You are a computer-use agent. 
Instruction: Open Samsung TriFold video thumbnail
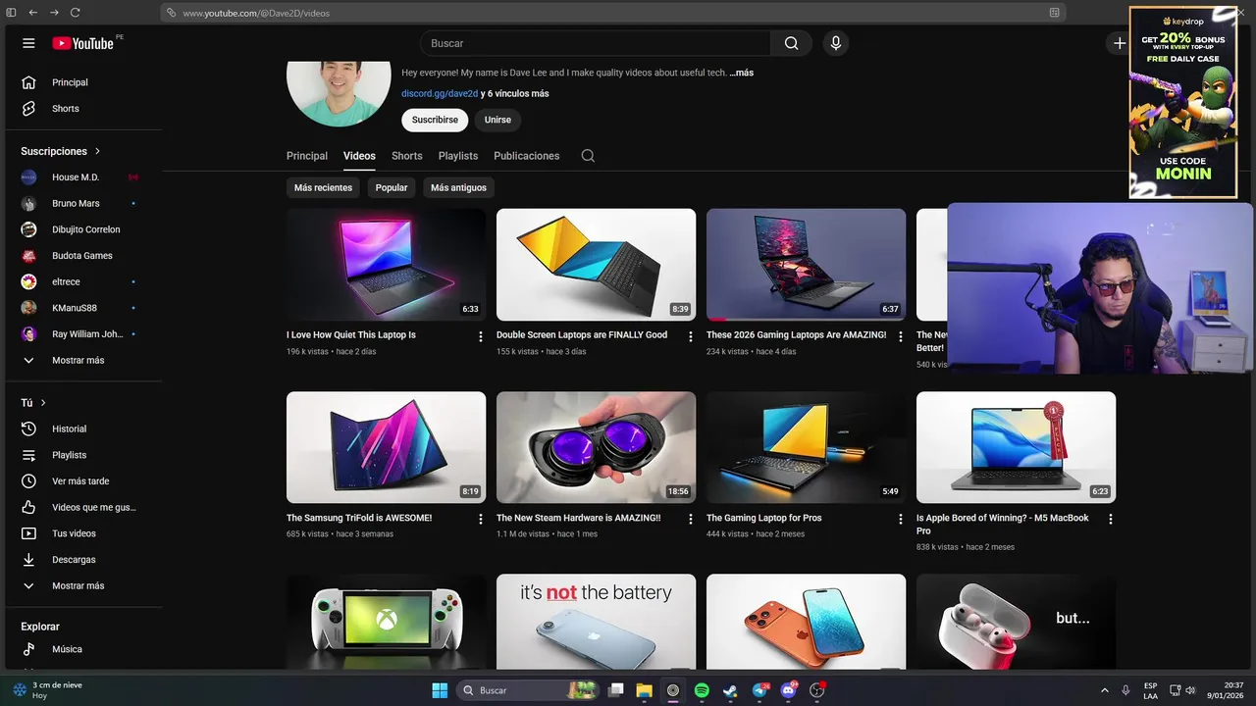pos(386,447)
